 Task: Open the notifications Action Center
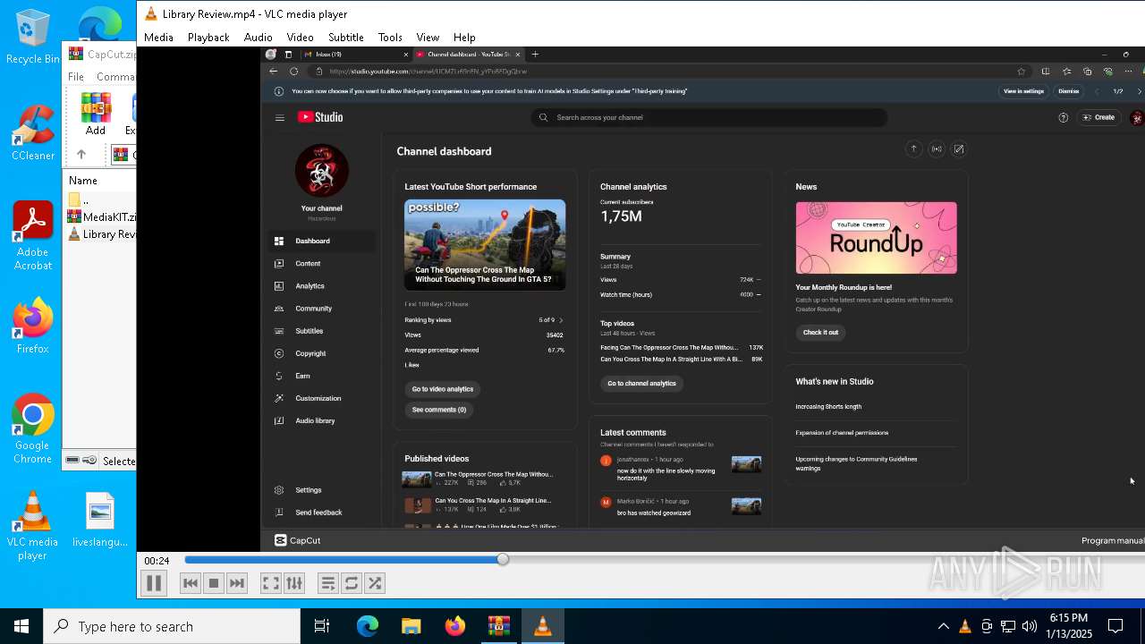pos(1115,626)
